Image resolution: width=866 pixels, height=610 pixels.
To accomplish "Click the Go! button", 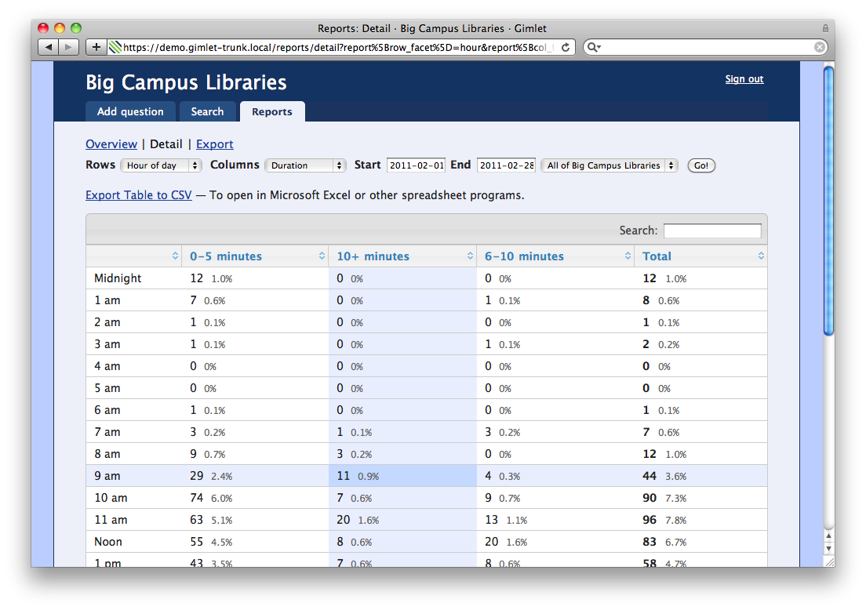I will (x=701, y=165).
